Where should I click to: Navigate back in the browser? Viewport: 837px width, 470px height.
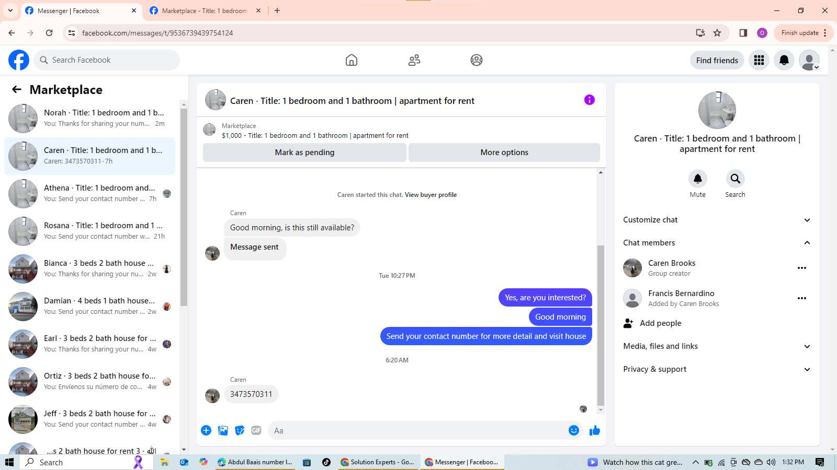[12, 33]
